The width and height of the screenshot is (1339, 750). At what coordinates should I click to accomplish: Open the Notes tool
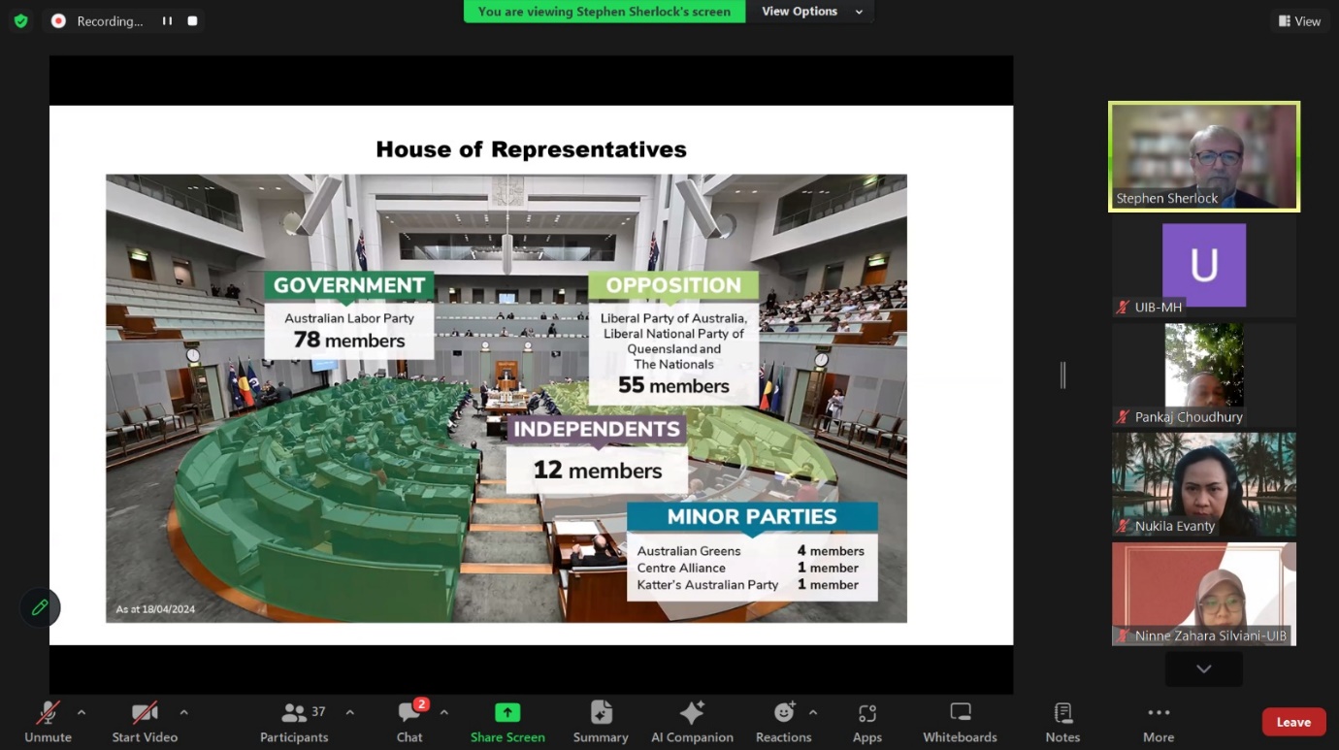[1062, 723]
